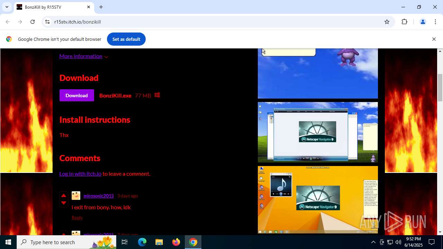The height and width of the screenshot is (249, 443).
Task: Open mirosonic2015 avatar on first comment
Action: point(76,196)
